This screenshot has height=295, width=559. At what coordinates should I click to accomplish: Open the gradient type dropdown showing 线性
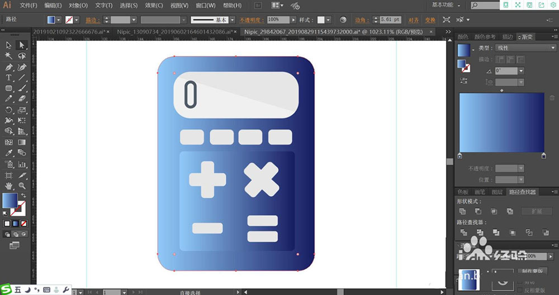point(525,48)
